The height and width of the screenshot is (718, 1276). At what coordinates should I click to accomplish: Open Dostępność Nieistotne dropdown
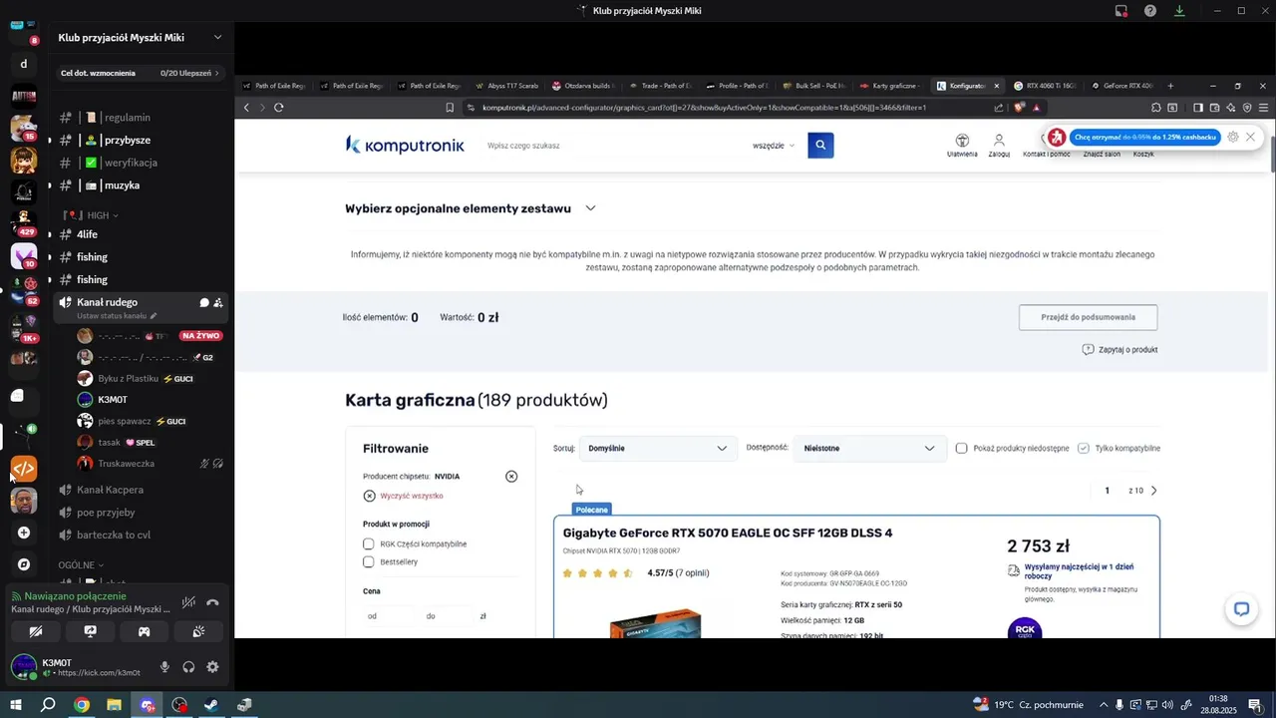click(x=869, y=449)
